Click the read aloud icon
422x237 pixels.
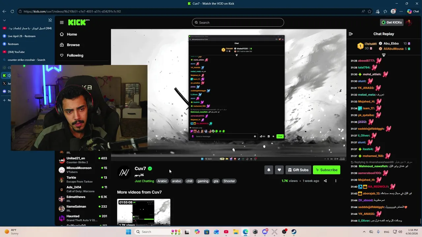363,11
